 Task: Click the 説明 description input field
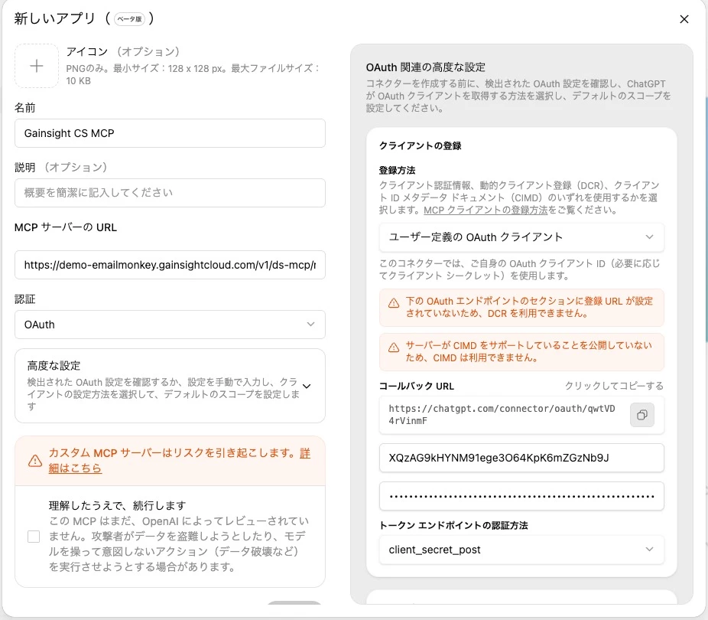pos(170,193)
